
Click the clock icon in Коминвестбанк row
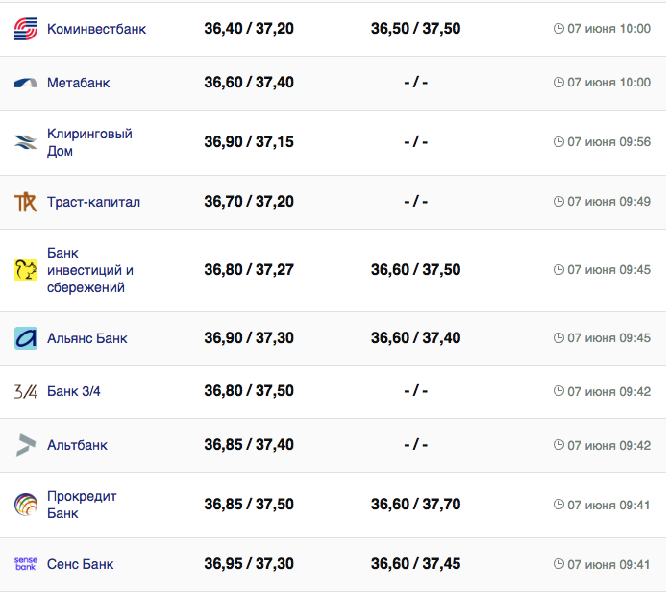558,29
